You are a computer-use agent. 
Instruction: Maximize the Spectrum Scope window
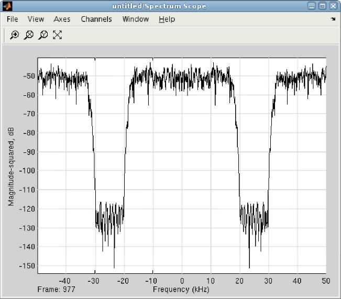(322, 6)
